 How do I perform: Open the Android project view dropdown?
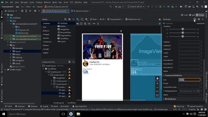(x=11, y=11)
